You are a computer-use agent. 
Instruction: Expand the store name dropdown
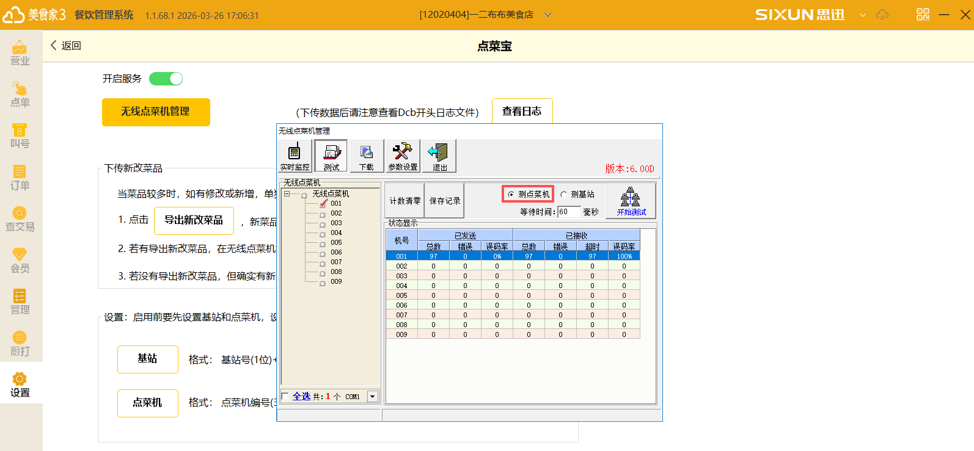[x=547, y=15]
